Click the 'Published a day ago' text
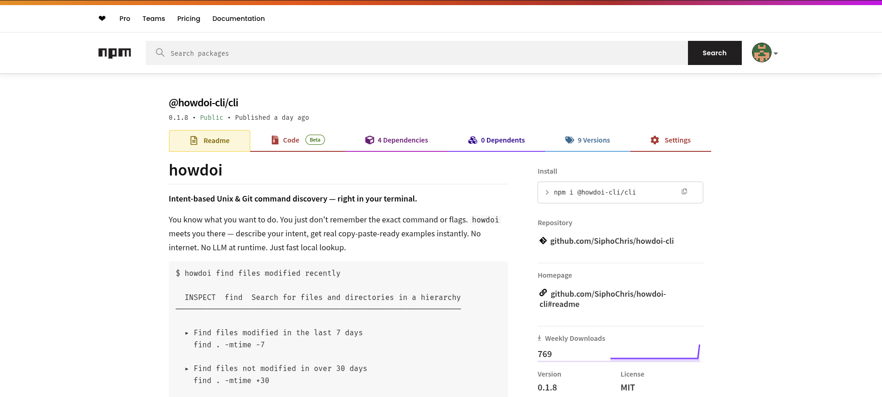The height and width of the screenshot is (397, 882). (x=272, y=117)
